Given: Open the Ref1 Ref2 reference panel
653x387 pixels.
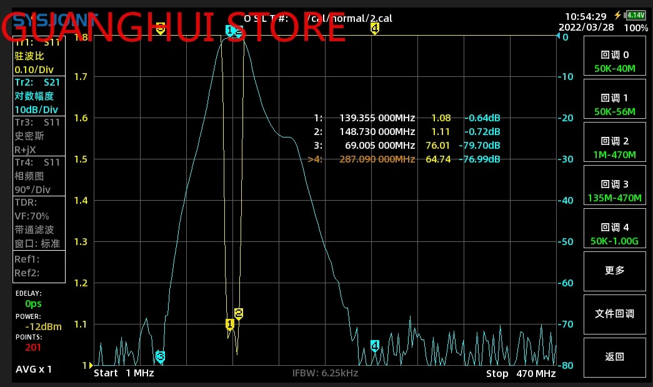Looking at the screenshot, I should (x=39, y=266).
